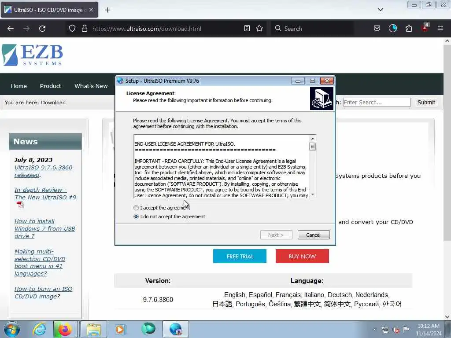Open Firefox hamburger menu
The width and height of the screenshot is (451, 338).
[x=440, y=28]
